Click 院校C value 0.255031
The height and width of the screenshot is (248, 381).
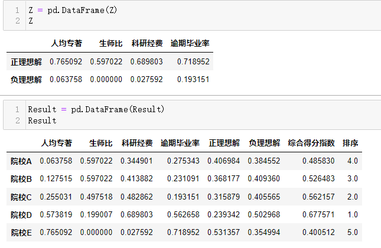click(56, 197)
